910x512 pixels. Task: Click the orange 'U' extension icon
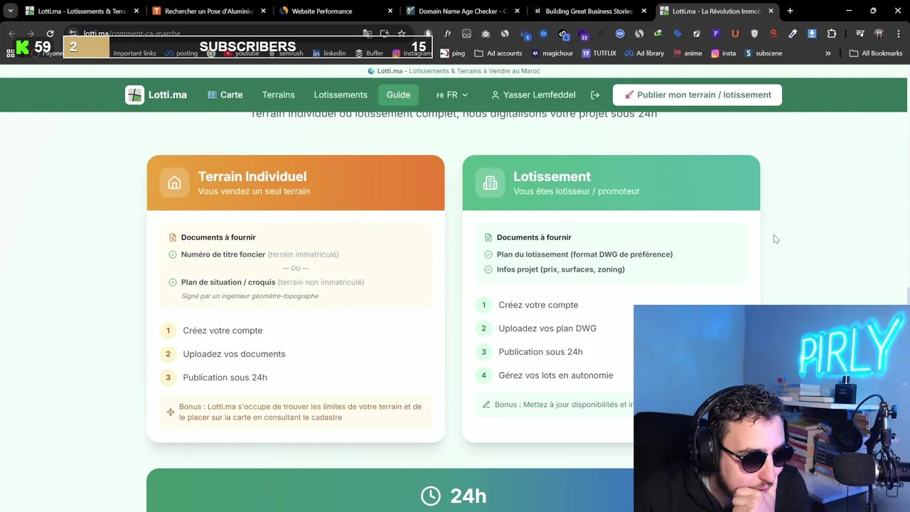[735, 33]
